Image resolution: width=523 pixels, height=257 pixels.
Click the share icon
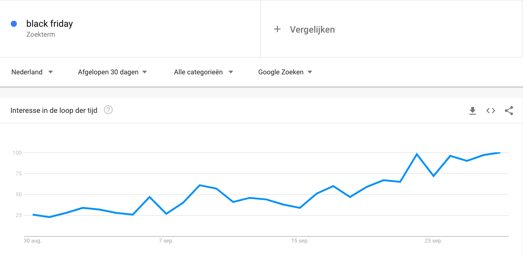click(x=509, y=111)
